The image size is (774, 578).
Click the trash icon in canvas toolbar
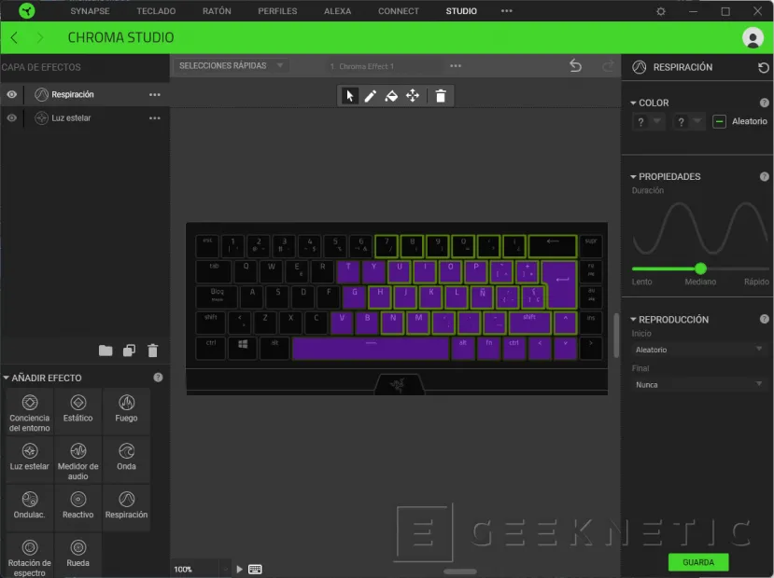tap(441, 96)
